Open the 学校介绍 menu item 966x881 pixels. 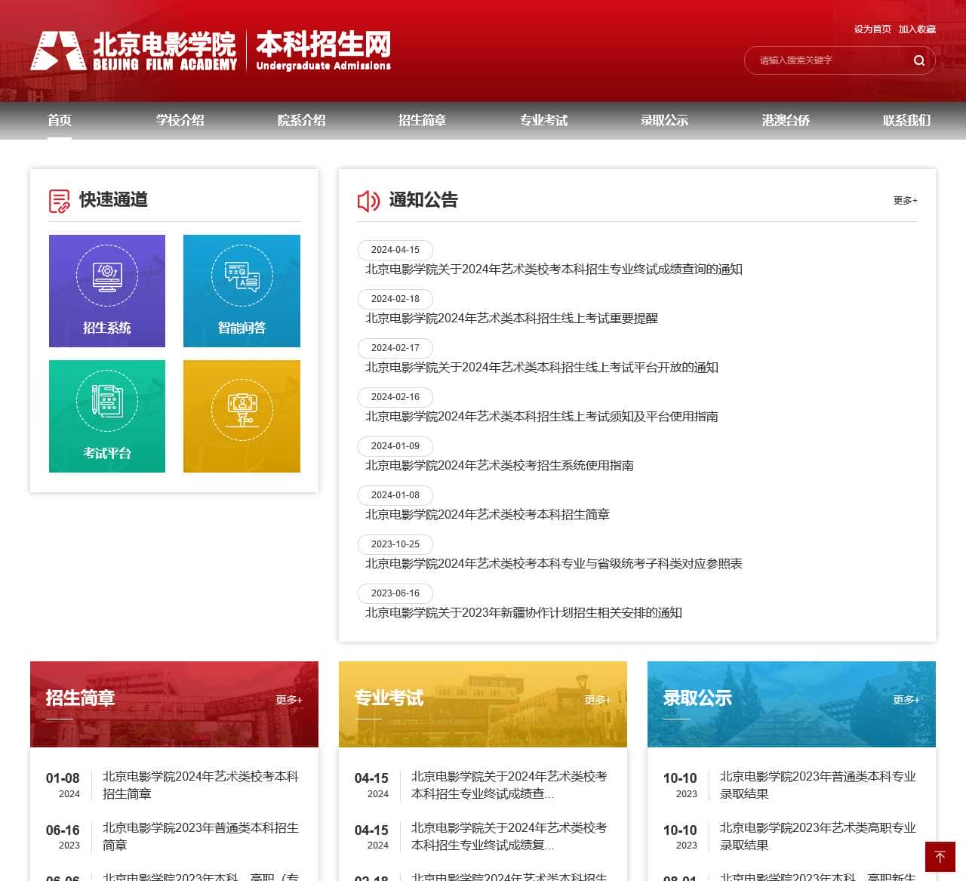(x=180, y=120)
